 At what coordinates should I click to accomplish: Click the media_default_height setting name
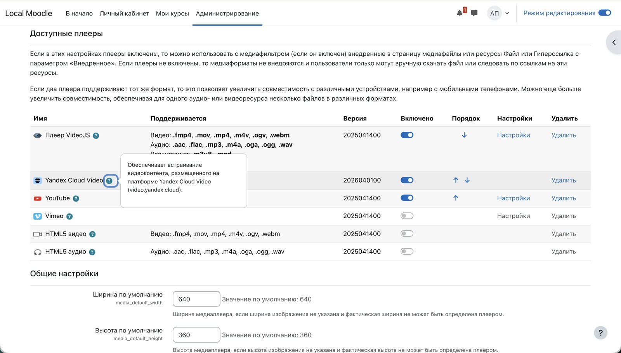(138, 338)
